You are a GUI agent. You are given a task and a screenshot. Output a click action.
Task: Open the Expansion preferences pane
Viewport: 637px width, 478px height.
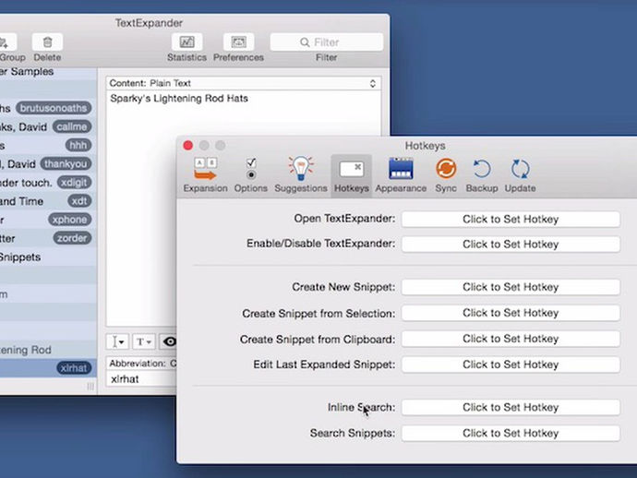[205, 174]
